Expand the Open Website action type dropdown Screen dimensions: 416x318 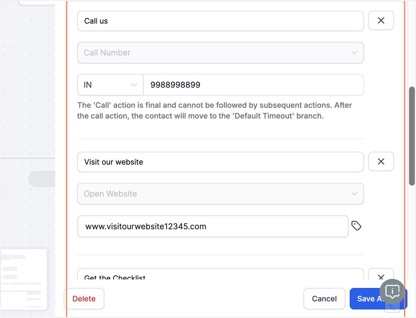pyautogui.click(x=220, y=194)
